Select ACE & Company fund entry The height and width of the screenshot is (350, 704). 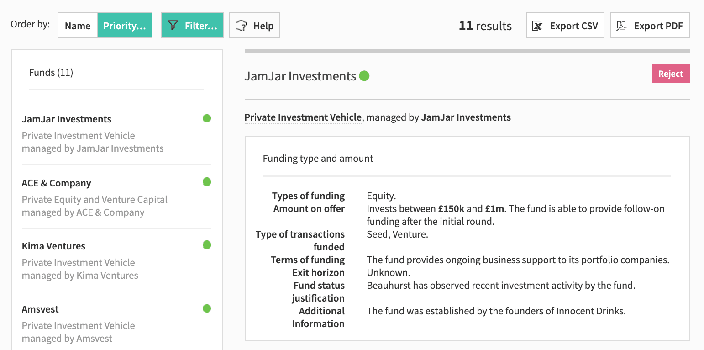pos(116,197)
